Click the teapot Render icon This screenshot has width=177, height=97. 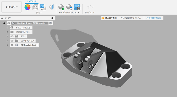90,7
